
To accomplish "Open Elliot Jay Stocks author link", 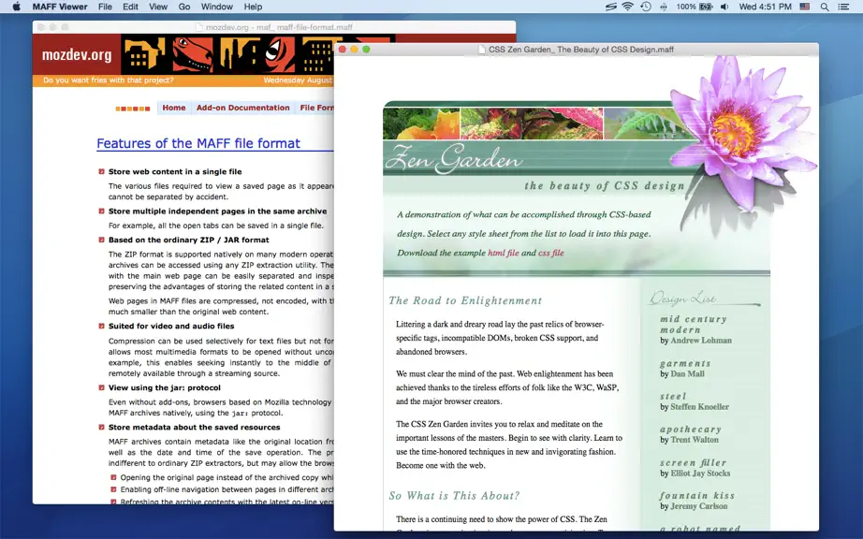I will (701, 473).
